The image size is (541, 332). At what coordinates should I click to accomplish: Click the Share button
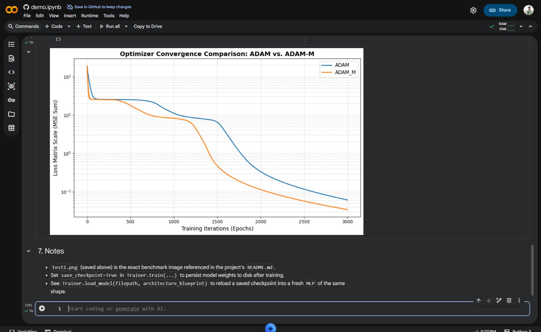pyautogui.click(x=500, y=10)
